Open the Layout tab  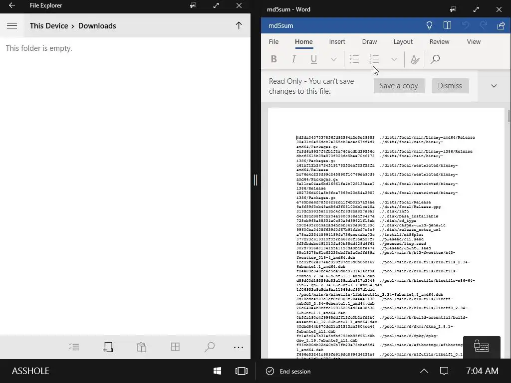point(403,42)
